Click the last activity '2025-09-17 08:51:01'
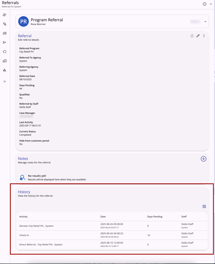Viewport: 215px width, 264px height. (x=30, y=125)
